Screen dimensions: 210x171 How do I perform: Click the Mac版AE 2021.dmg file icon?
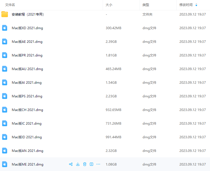pos(5,41)
